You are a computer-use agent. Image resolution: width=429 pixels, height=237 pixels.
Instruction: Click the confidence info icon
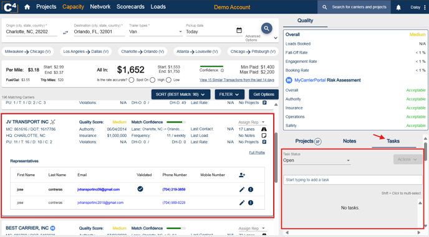point(222,70)
